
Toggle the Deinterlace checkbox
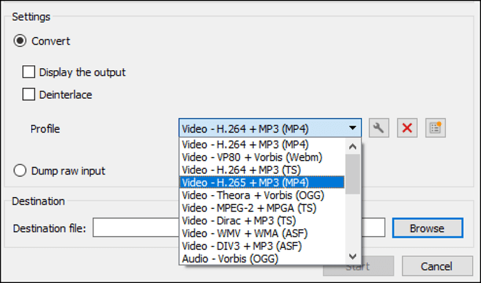(x=29, y=95)
